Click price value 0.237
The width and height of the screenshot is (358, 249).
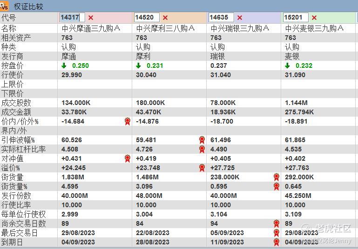point(219,66)
